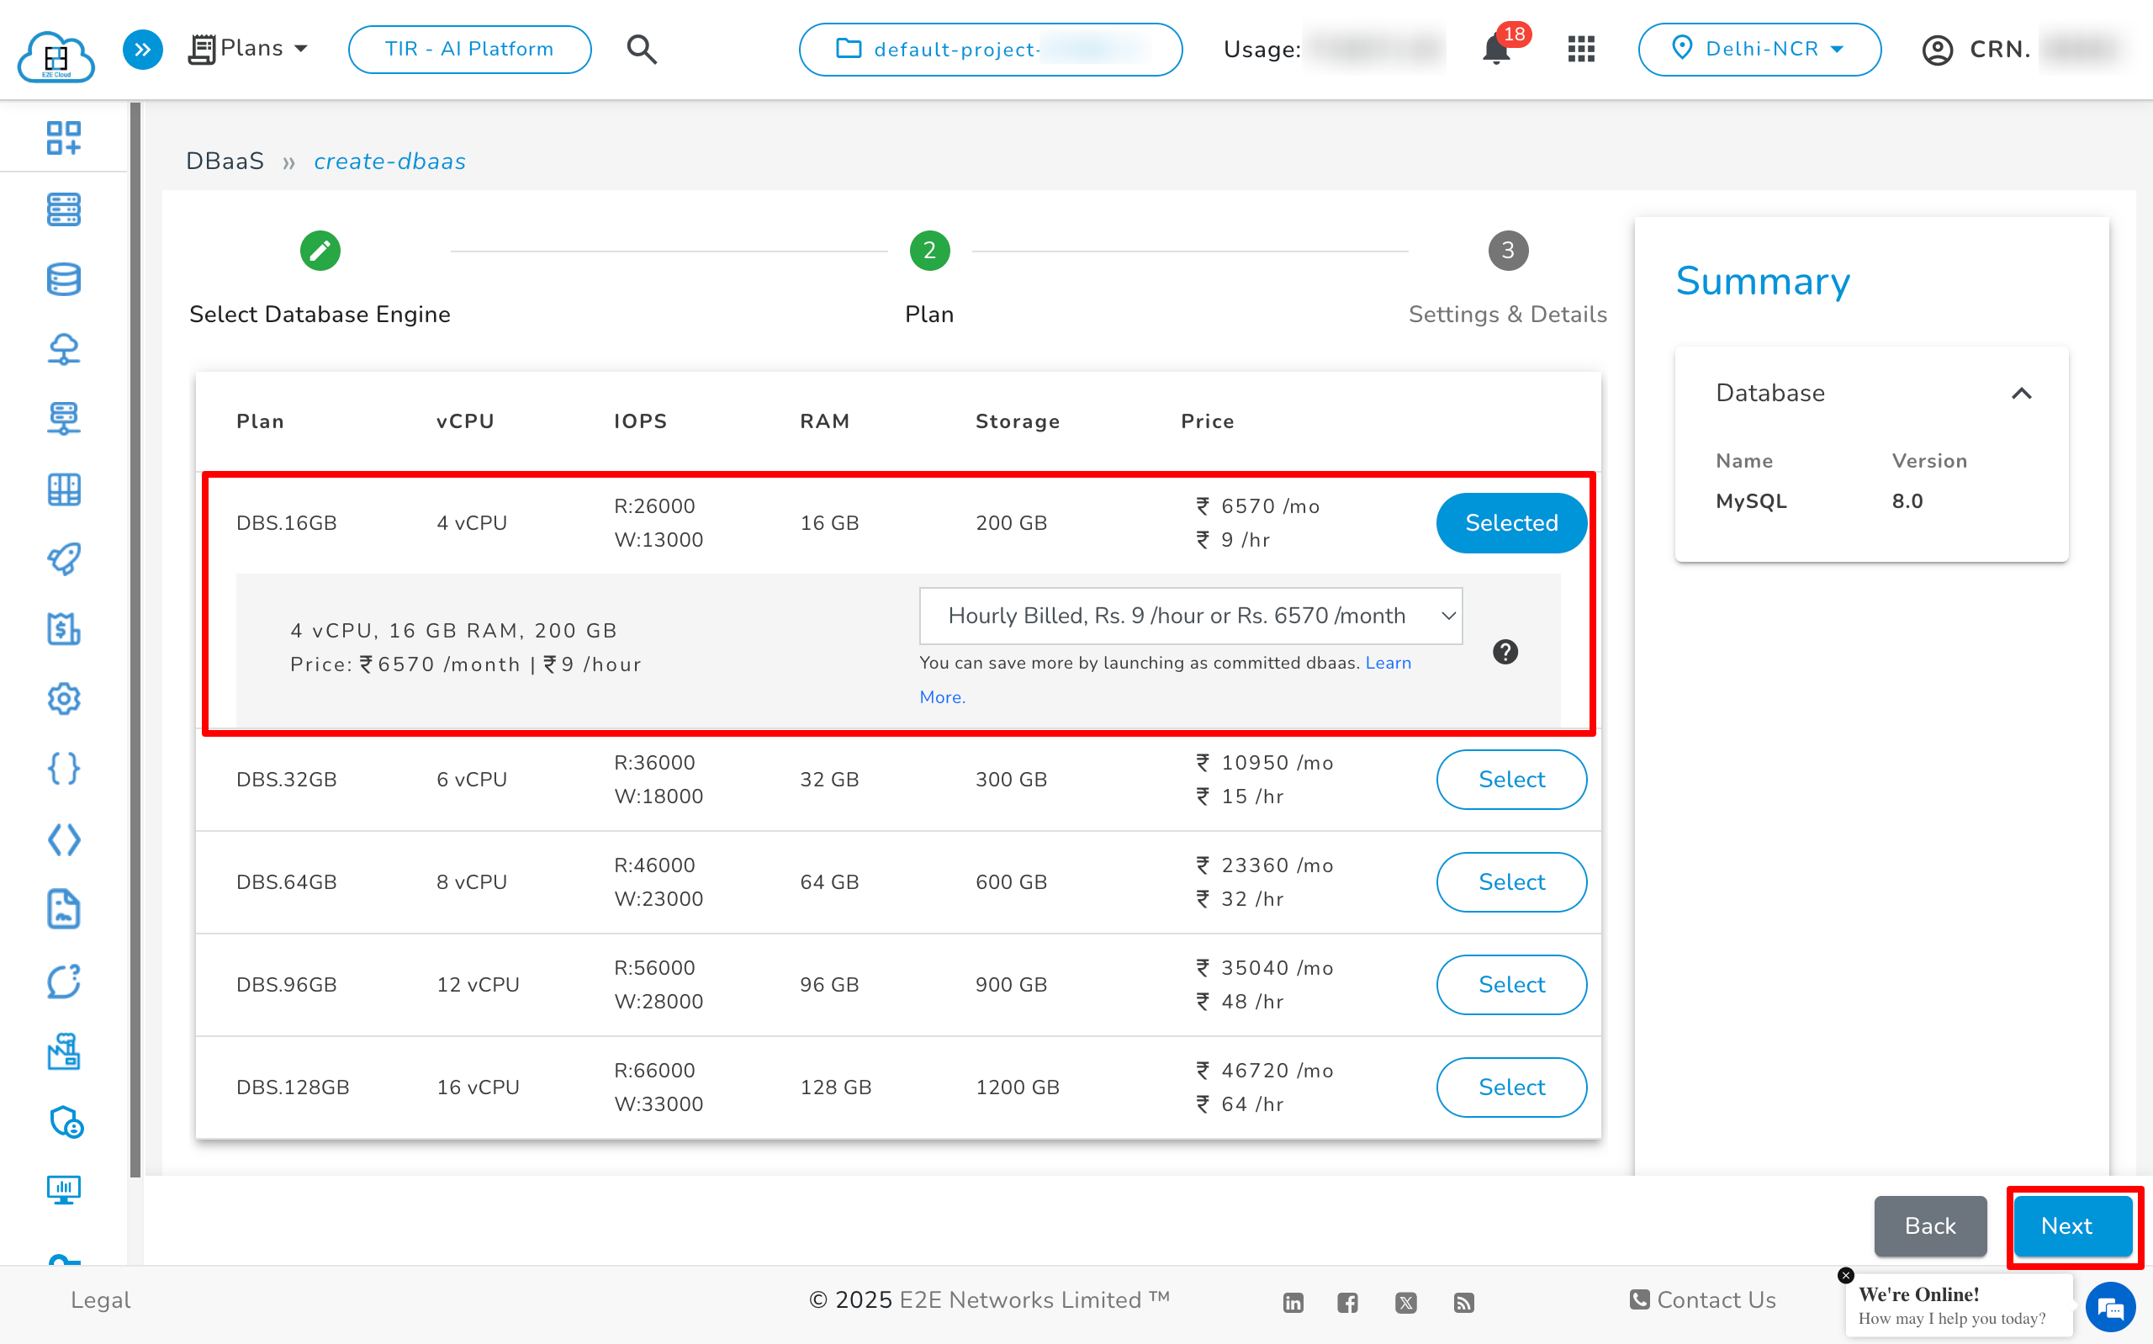Open the search icon in top bar
Screen dimensions: 2153x1344
pyautogui.click(x=642, y=49)
